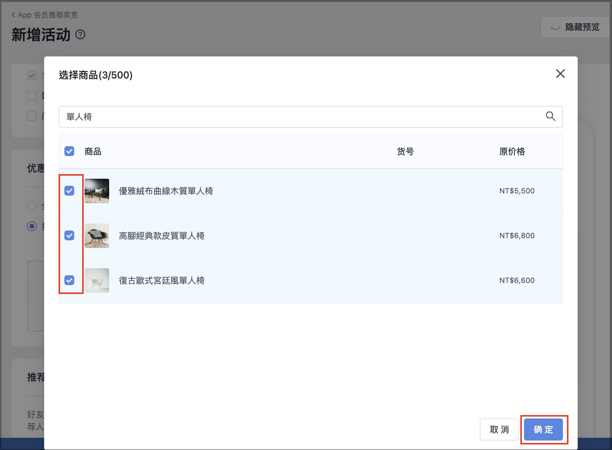
Task: Click the 商品 column header
Action: (93, 151)
